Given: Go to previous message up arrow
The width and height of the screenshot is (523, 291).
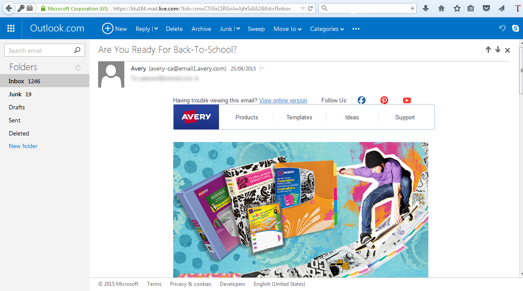Looking at the screenshot, I should (x=488, y=50).
